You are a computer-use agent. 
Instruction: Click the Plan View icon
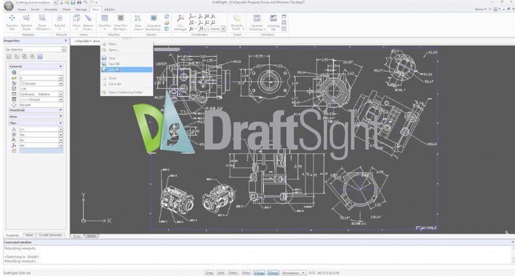[138, 18]
